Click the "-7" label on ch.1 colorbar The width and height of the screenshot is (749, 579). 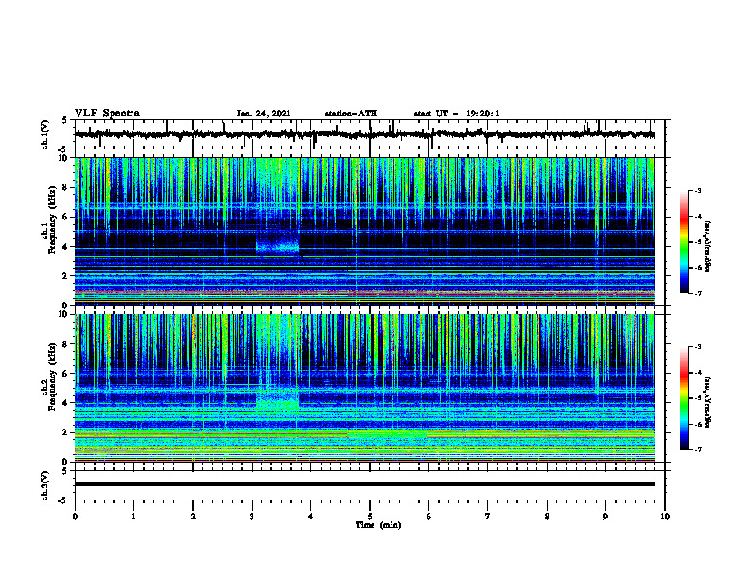697,293
